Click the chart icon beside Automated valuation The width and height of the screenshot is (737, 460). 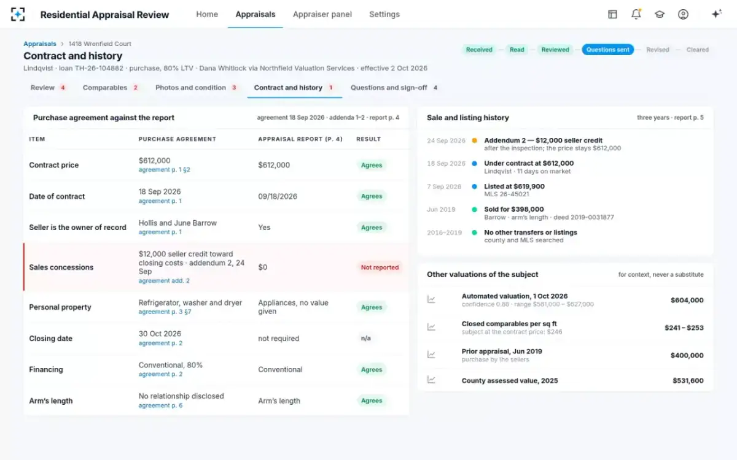(x=431, y=299)
